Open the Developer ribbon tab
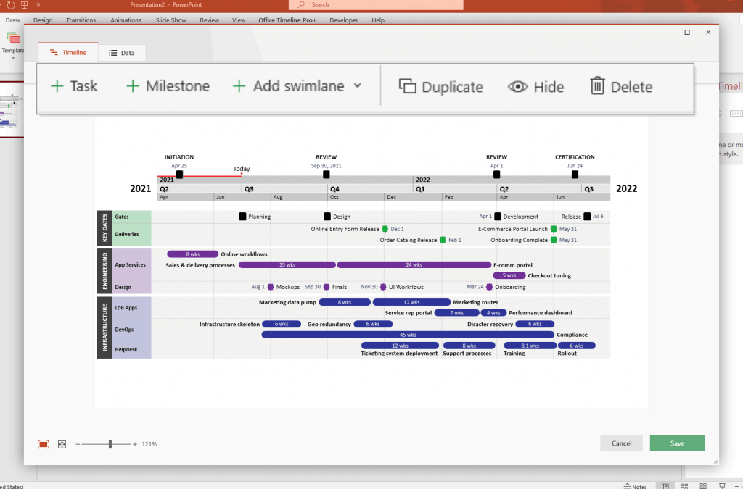 click(x=343, y=20)
